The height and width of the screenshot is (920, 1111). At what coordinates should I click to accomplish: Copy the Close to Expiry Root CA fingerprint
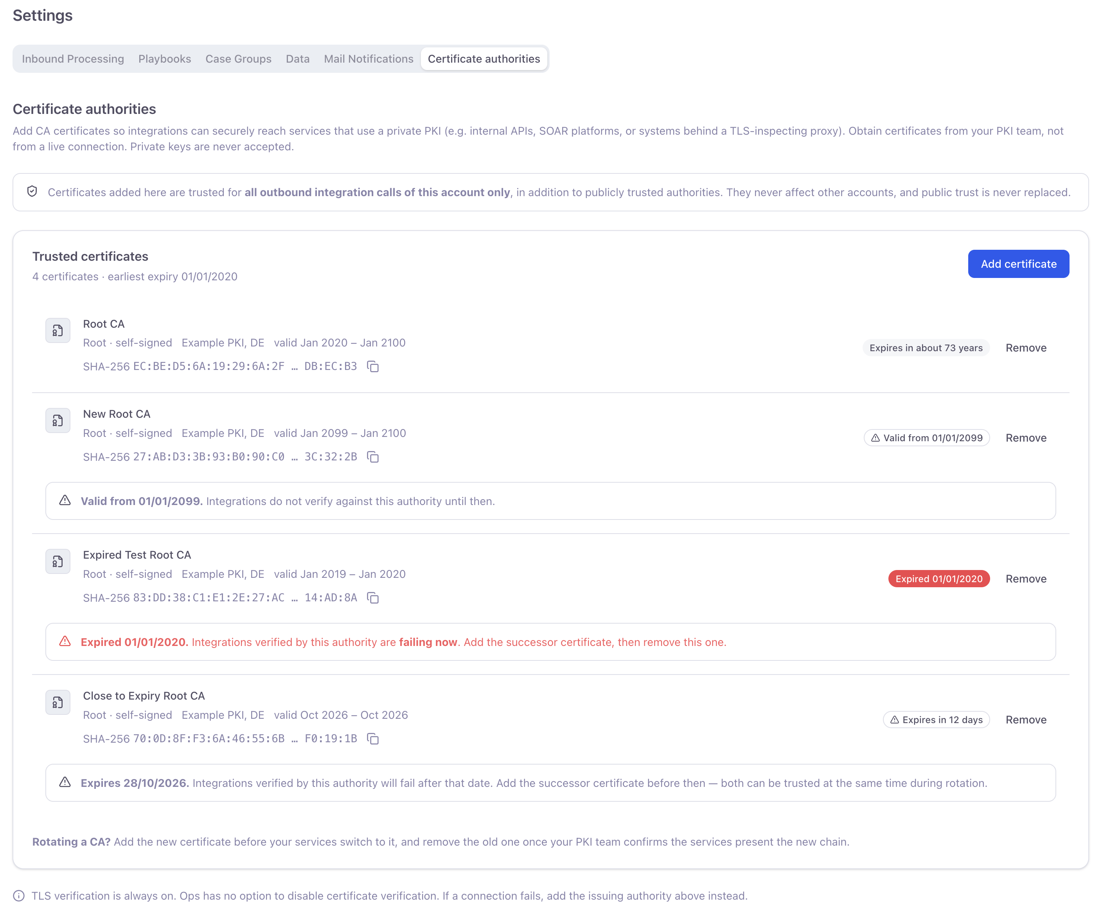pyautogui.click(x=373, y=738)
